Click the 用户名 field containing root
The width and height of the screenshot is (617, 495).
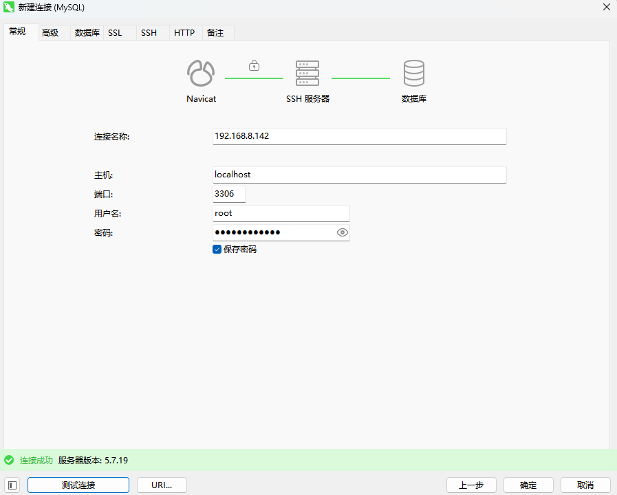(281, 214)
